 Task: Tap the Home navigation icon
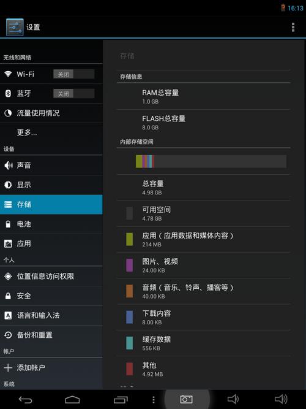coord(72,399)
